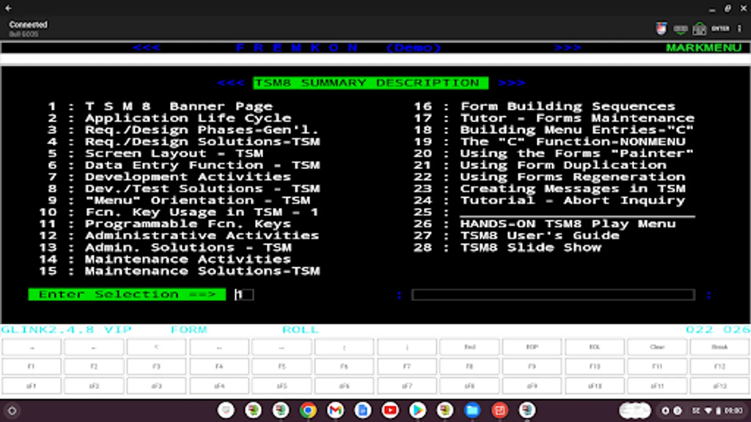Click menu entry 'Tutorial - Abort Inquiry'

(x=573, y=200)
